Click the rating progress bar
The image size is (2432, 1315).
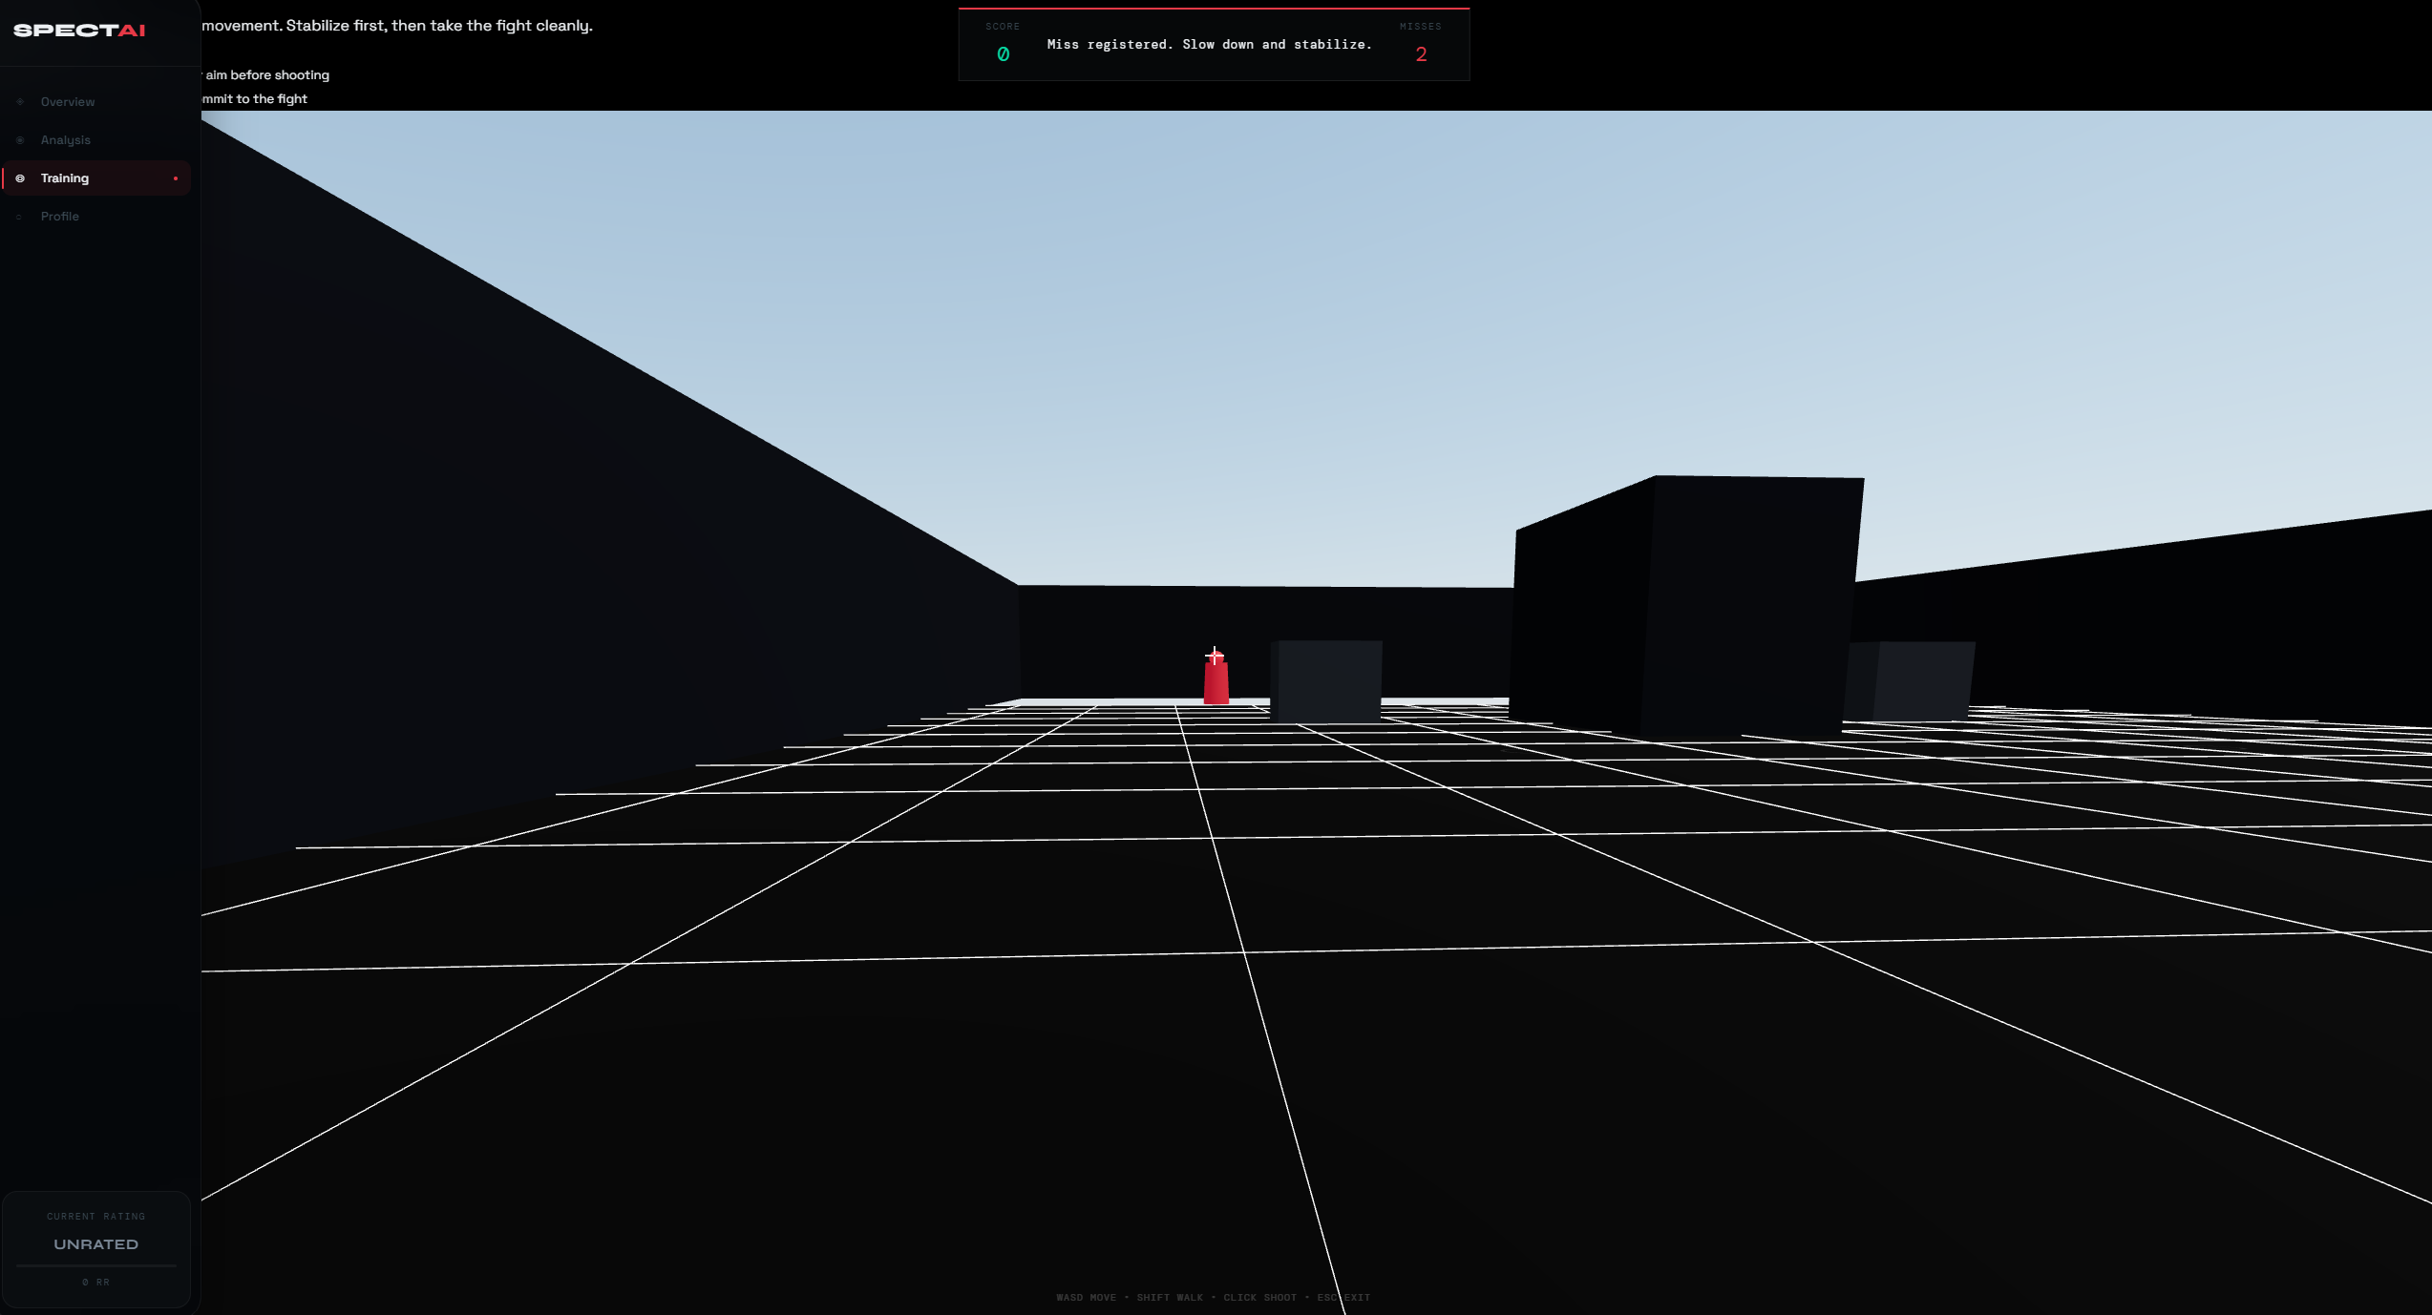[x=96, y=1265]
